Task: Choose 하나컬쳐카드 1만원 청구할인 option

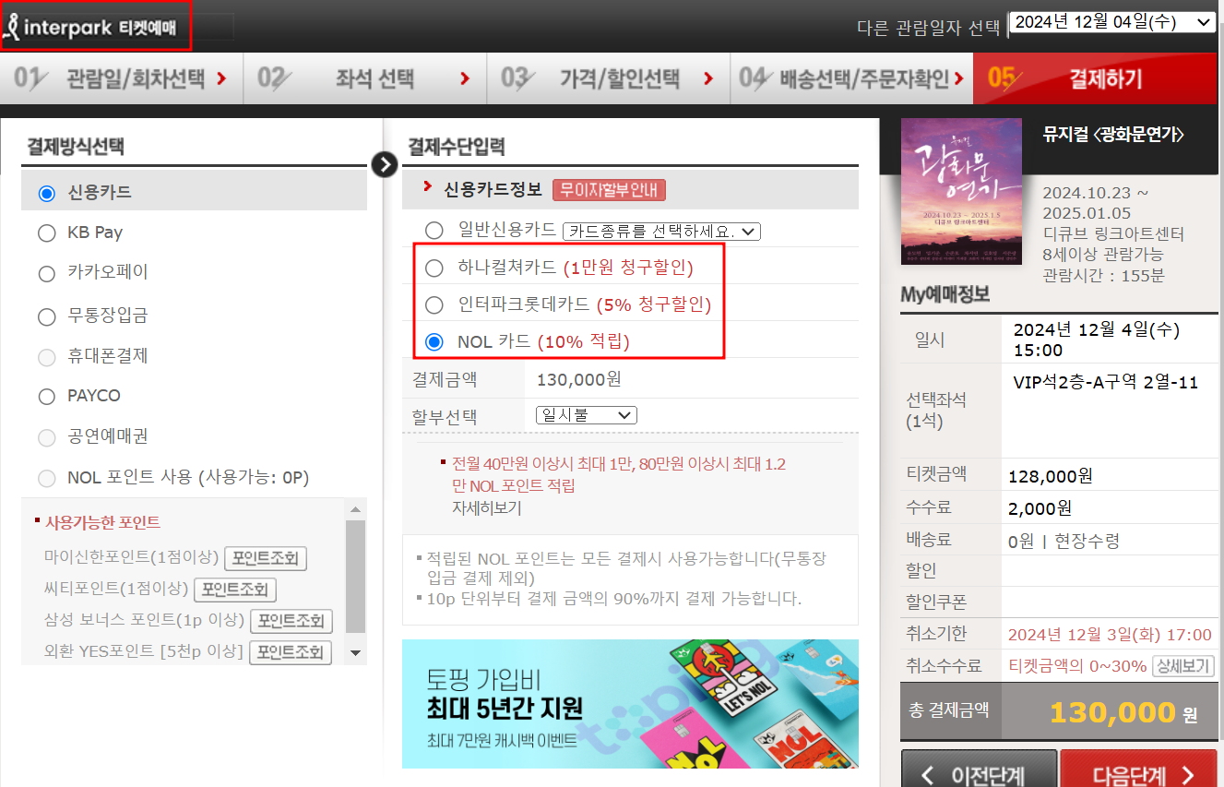Action: point(434,268)
